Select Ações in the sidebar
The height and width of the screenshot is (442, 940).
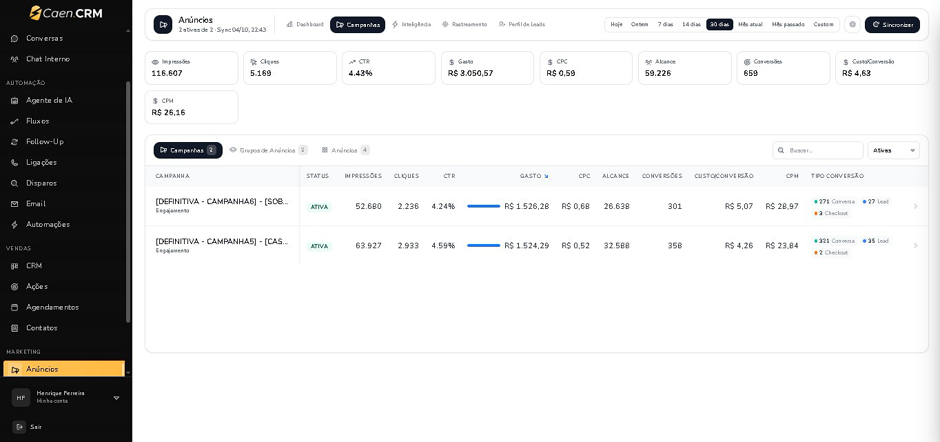(x=37, y=287)
